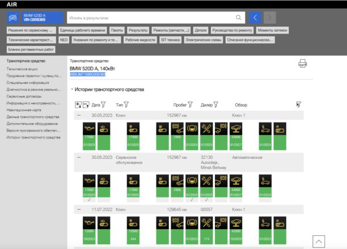The height and width of the screenshot is (249, 347).
Task: Click the highlighted VIN link under BMW 520D A
Action: 88,74
